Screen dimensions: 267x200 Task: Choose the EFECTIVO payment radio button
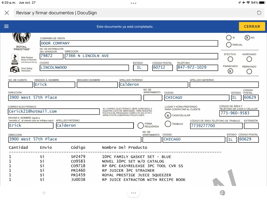[230, 59]
